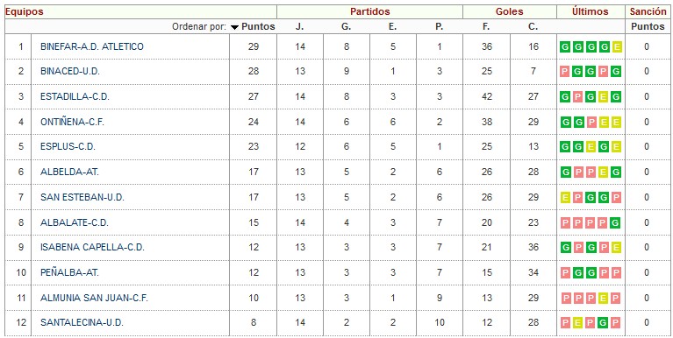Click yellow E badge in ESTADILLA-C.D. row
The image size is (673, 338).
click(x=604, y=97)
